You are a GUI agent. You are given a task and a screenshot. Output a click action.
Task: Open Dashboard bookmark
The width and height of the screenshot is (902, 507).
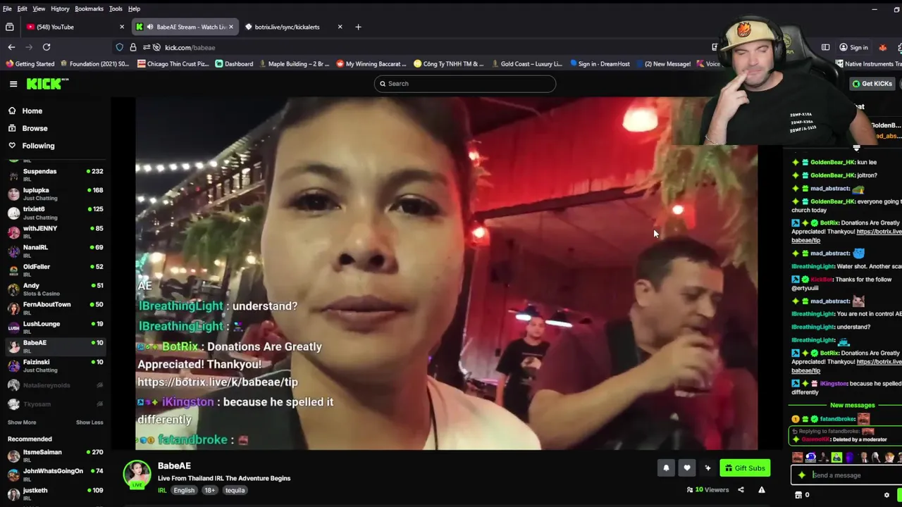coord(234,64)
